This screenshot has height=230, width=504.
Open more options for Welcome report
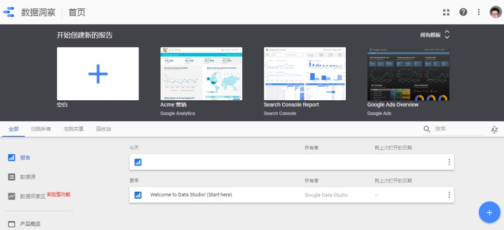click(x=449, y=195)
